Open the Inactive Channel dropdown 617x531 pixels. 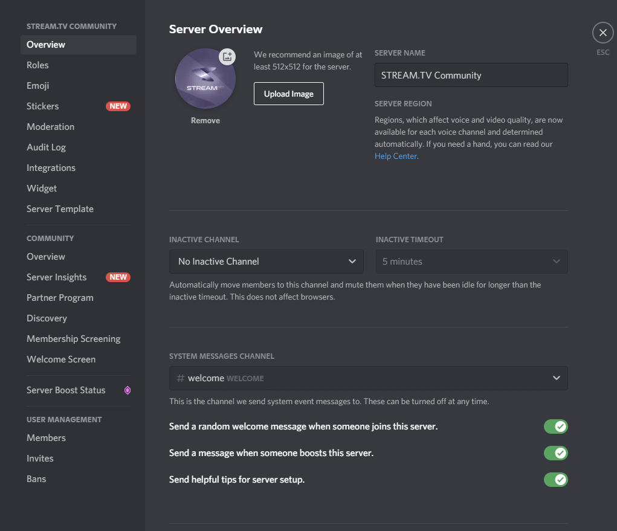pos(266,262)
